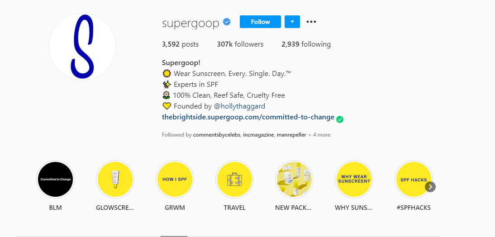Click the 3,592 posts count
Image resolution: width=495 pixels, height=237 pixels.
(180, 44)
